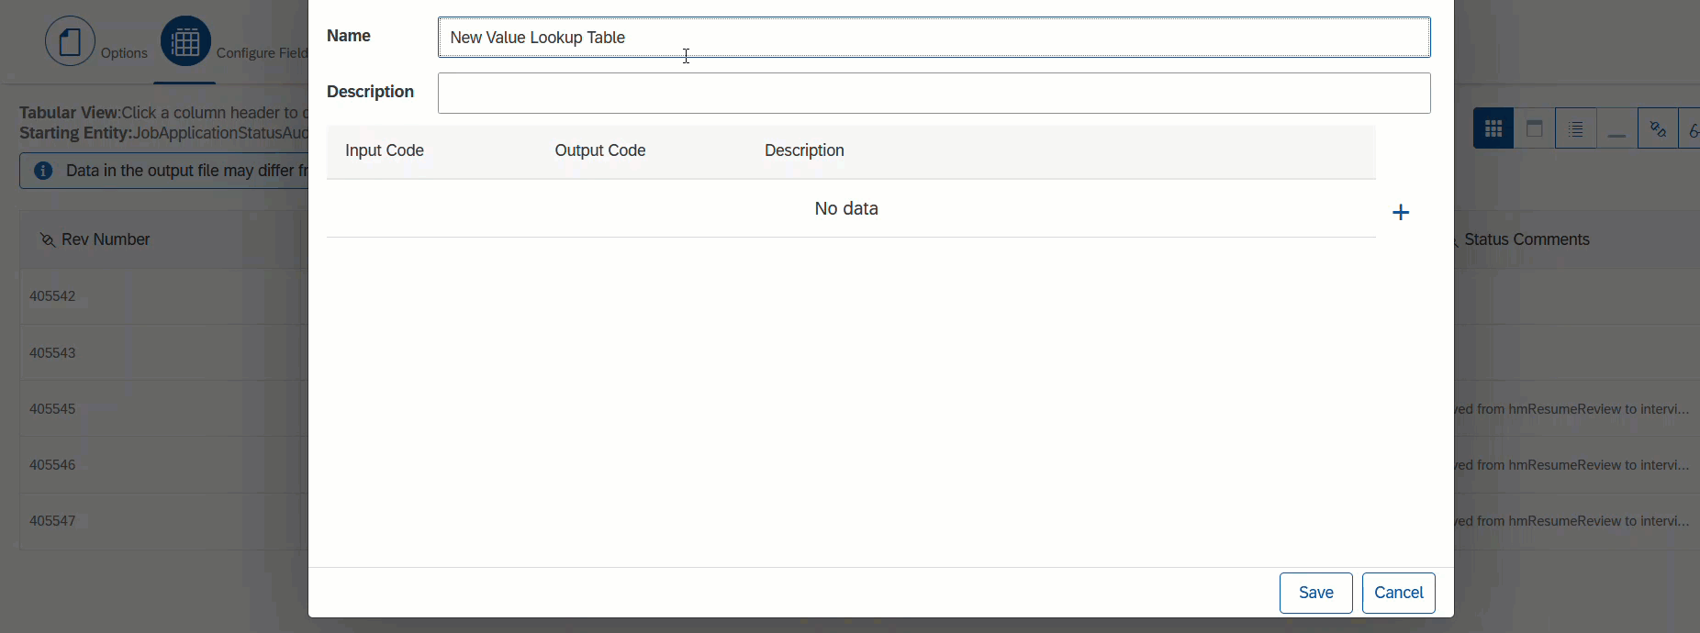Select row value 405547
Screen dimensions: 1700x633
pos(52,521)
